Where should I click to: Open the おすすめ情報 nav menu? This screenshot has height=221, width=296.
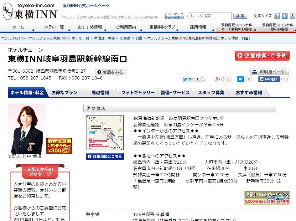[90, 27]
